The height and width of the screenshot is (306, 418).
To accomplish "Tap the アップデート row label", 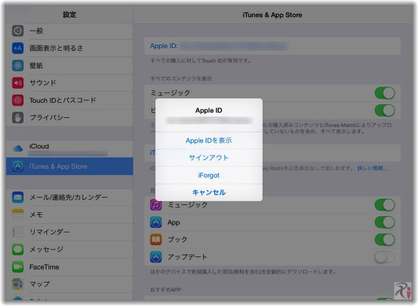I will point(187,257).
